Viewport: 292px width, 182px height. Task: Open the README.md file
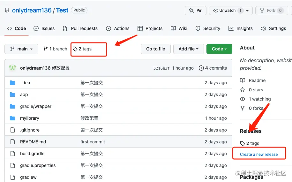click(x=33, y=142)
